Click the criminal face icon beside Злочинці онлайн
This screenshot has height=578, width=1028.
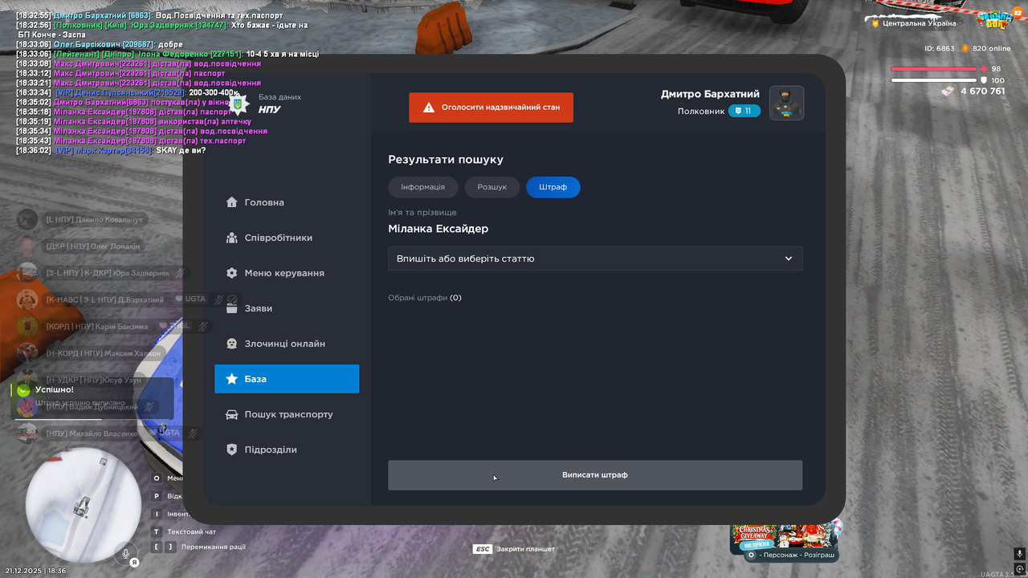(x=232, y=344)
